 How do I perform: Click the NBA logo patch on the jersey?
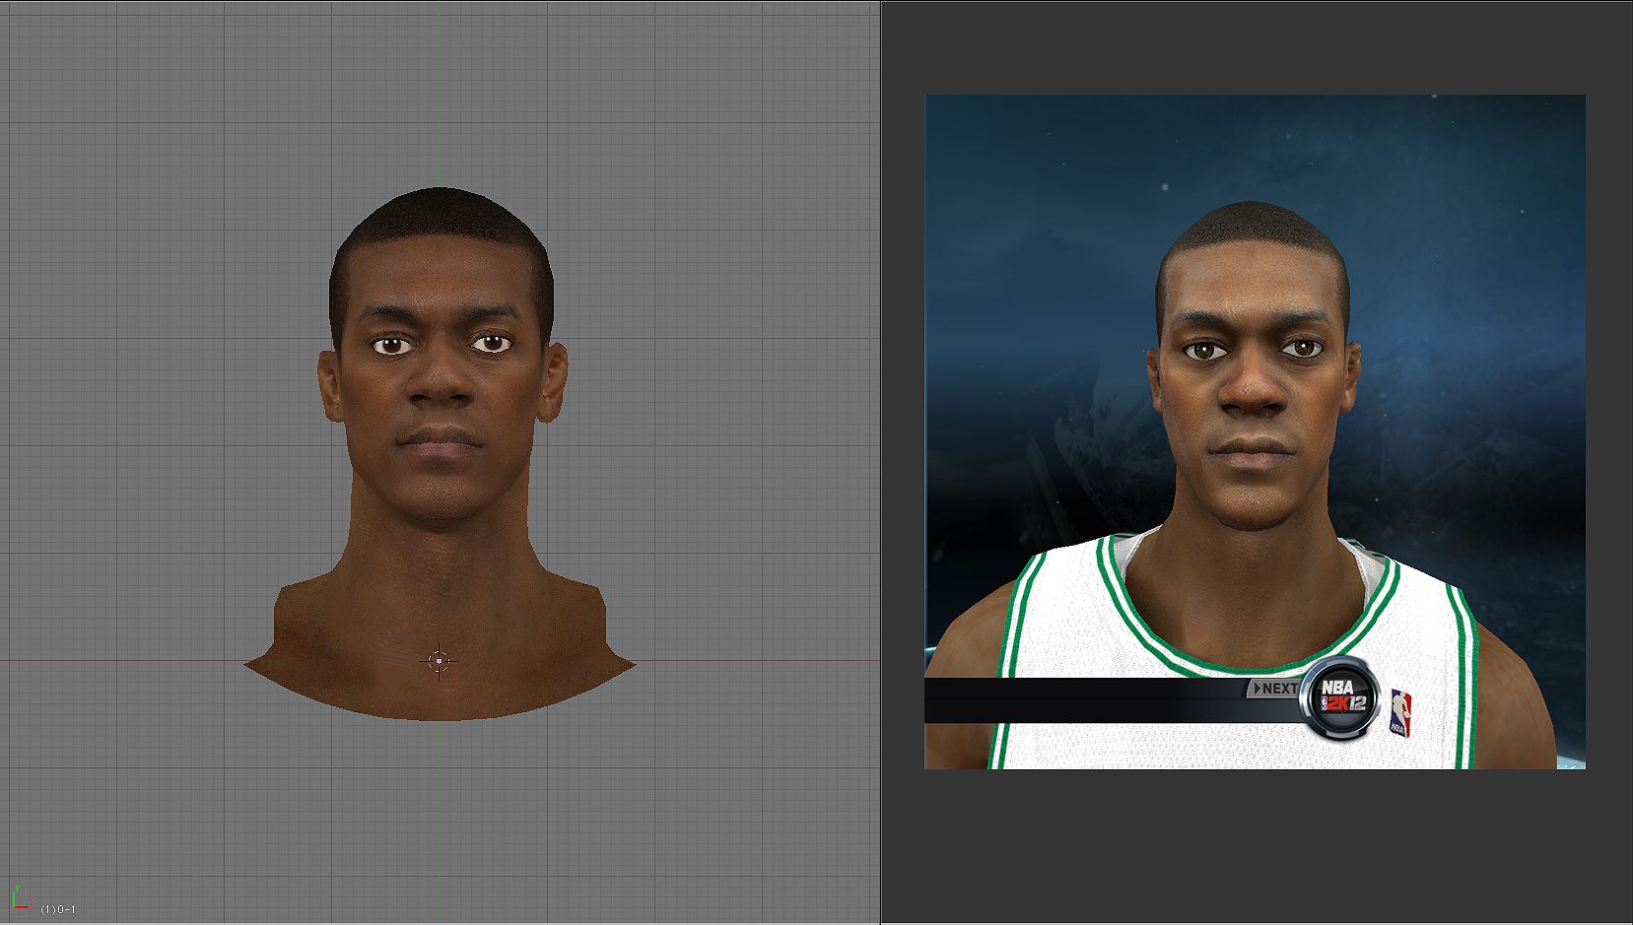[x=1400, y=713]
